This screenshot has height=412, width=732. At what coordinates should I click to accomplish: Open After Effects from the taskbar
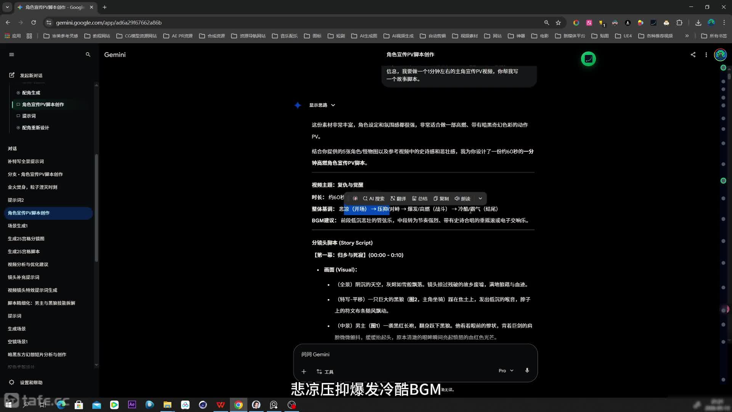coord(132,405)
